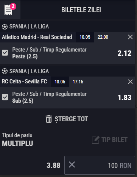Remove RC Celta - Sevilla FC selection

tap(130, 82)
